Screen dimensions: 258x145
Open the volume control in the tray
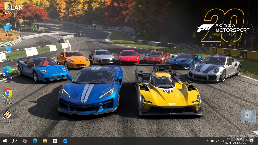222,141
